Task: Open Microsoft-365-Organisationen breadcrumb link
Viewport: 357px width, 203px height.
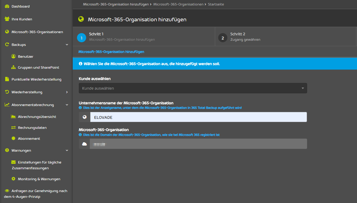Action: [178, 4]
